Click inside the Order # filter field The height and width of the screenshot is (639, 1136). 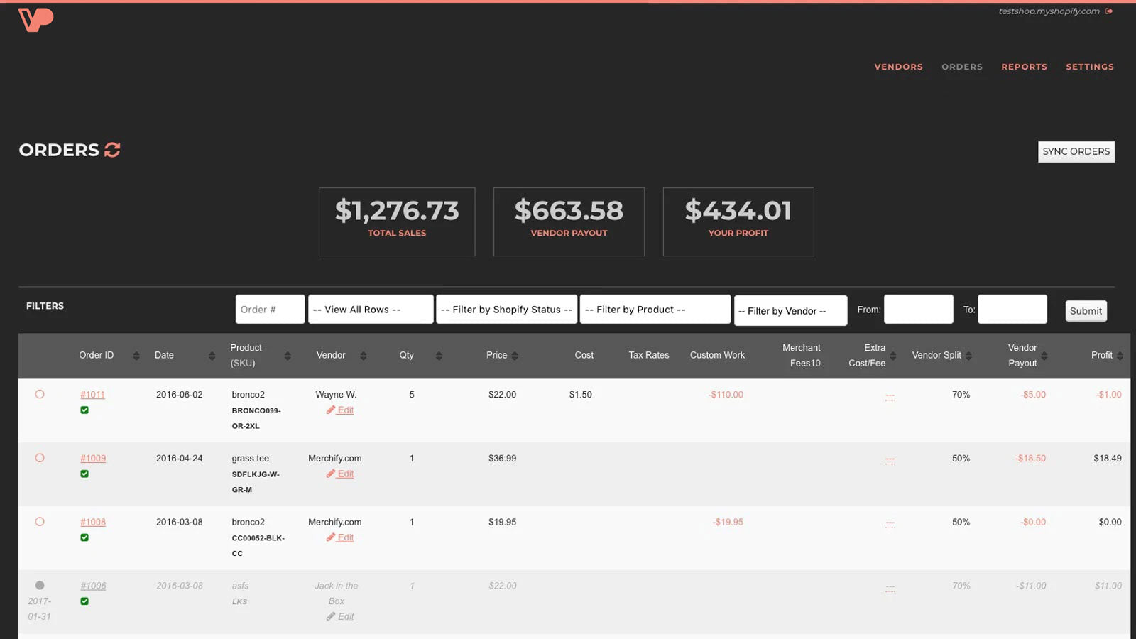point(270,309)
